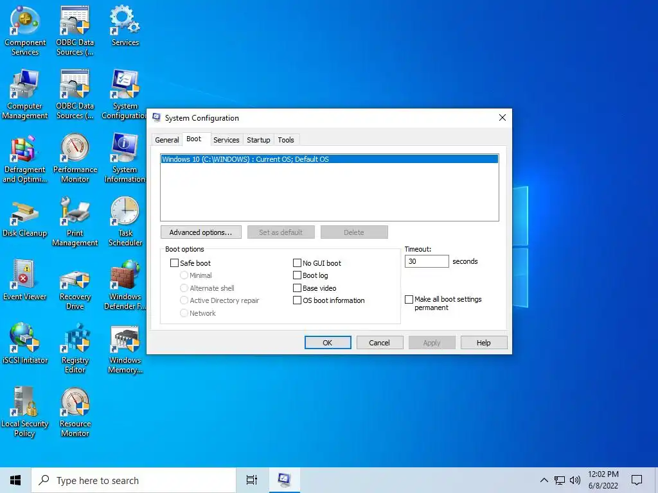The height and width of the screenshot is (493, 658).
Task: Open the top-row ODBC Data Sources shortcut
Action: click(x=75, y=31)
